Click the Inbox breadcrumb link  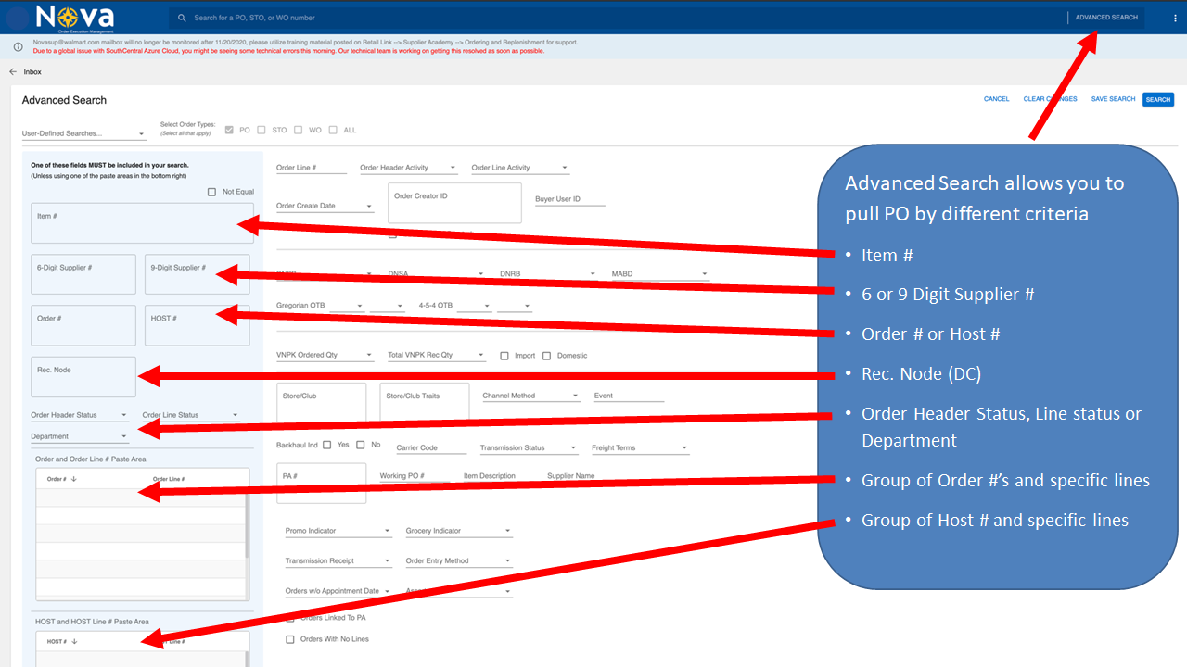pos(32,71)
